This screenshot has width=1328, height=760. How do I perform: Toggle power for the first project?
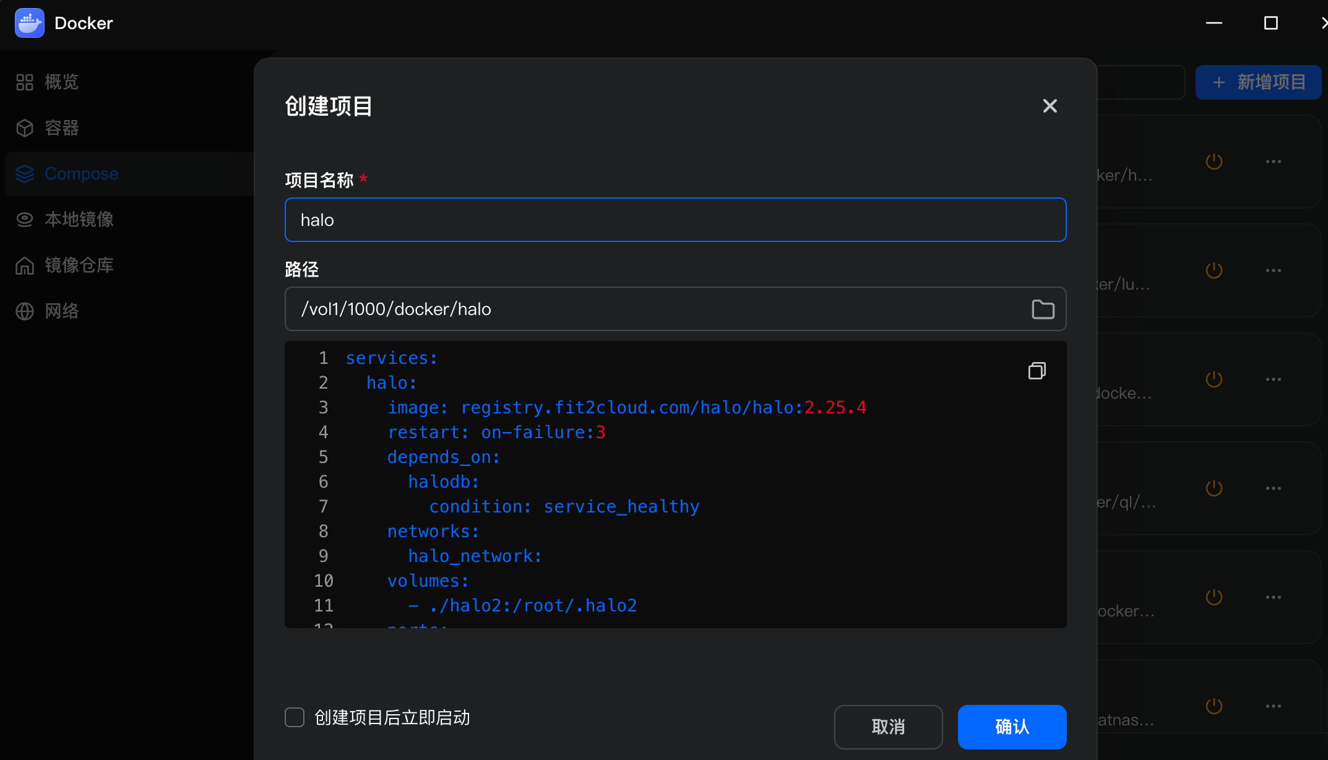point(1214,162)
